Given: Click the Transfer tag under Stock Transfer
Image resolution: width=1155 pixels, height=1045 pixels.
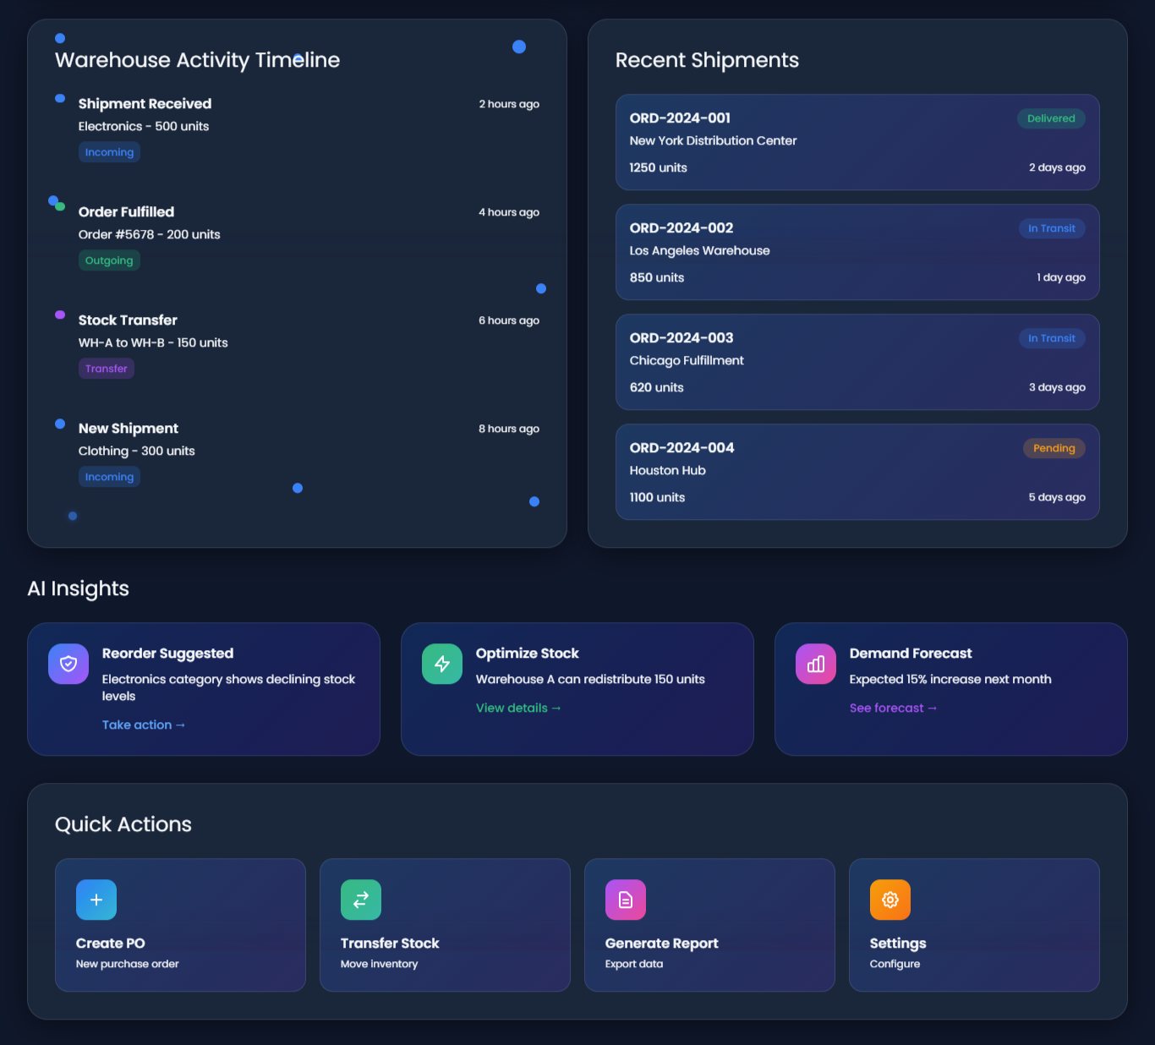Looking at the screenshot, I should tap(107, 369).
